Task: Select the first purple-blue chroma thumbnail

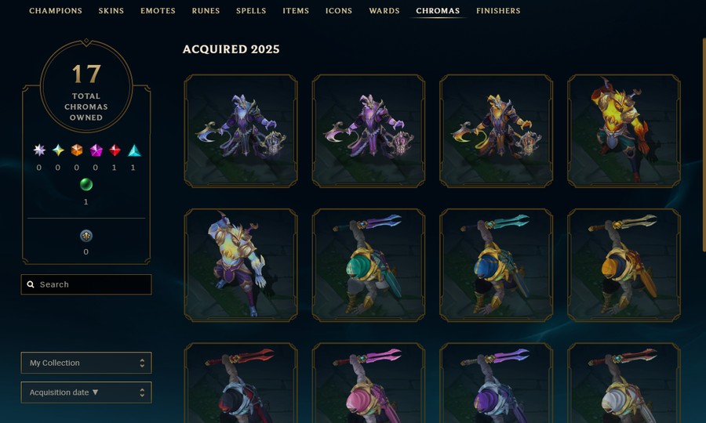Action: (x=241, y=131)
